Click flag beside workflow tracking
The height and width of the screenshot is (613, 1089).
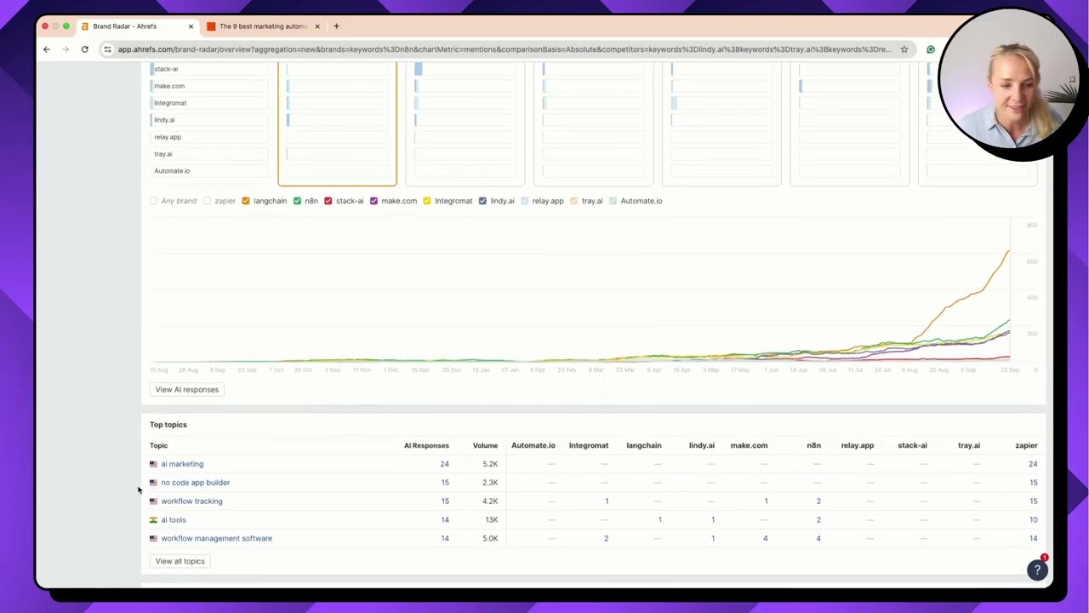click(153, 501)
